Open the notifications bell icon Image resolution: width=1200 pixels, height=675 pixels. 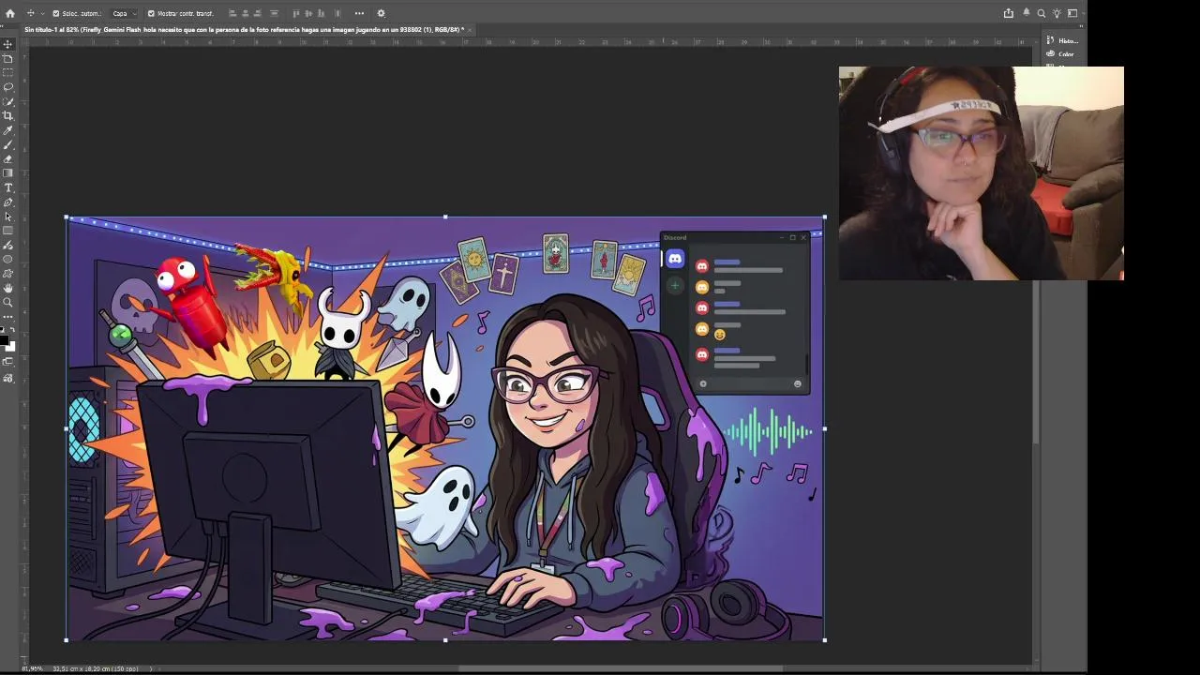click(x=1026, y=13)
